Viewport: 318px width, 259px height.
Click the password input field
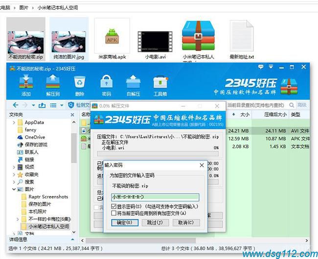pos(155,197)
